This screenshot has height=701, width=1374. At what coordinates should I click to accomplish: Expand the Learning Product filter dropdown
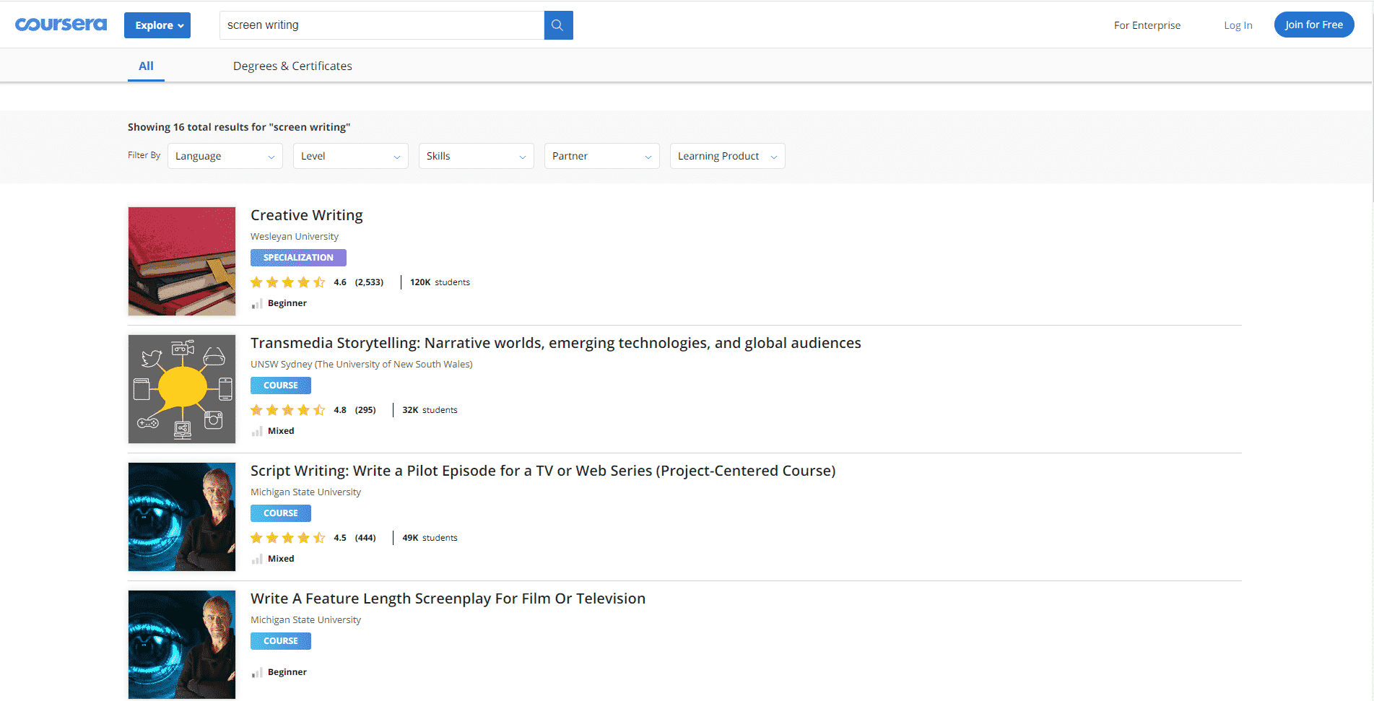point(728,156)
